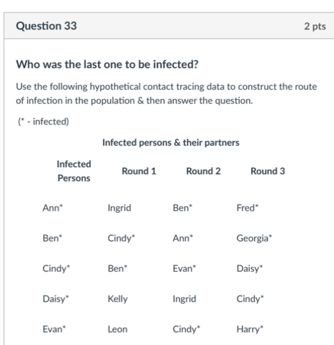Click Cindy* in Ben's Round 1 cell
Screen dimensions: 334x345
coord(121,238)
